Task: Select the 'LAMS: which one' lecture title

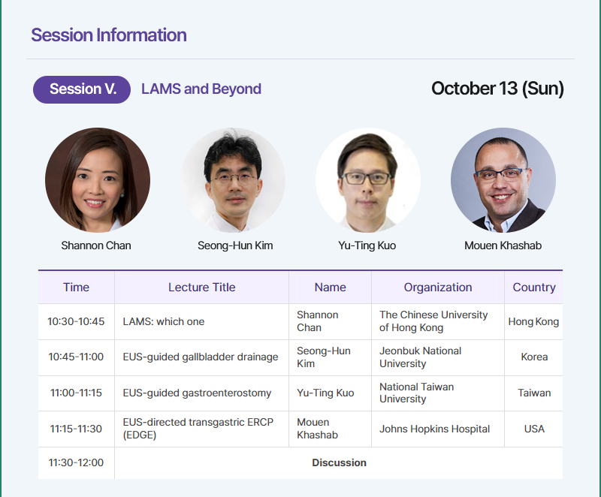Action: 163,321
